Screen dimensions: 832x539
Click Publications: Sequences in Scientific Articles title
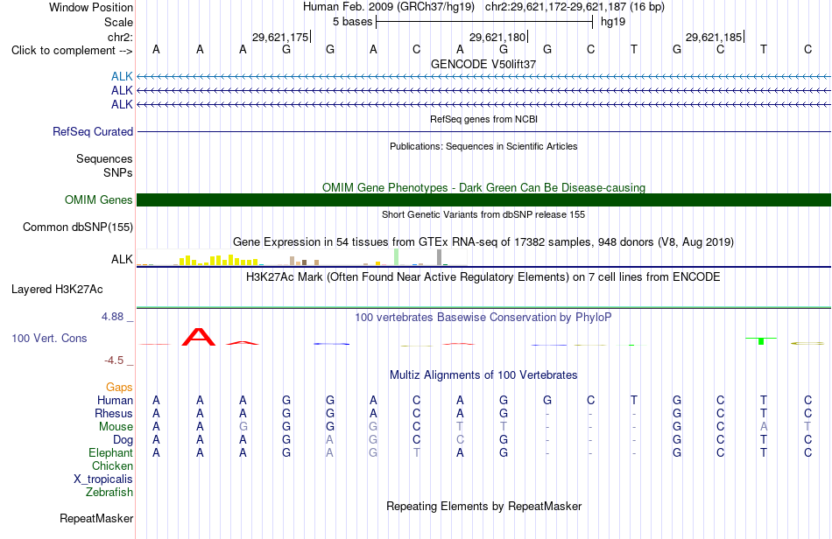point(483,146)
